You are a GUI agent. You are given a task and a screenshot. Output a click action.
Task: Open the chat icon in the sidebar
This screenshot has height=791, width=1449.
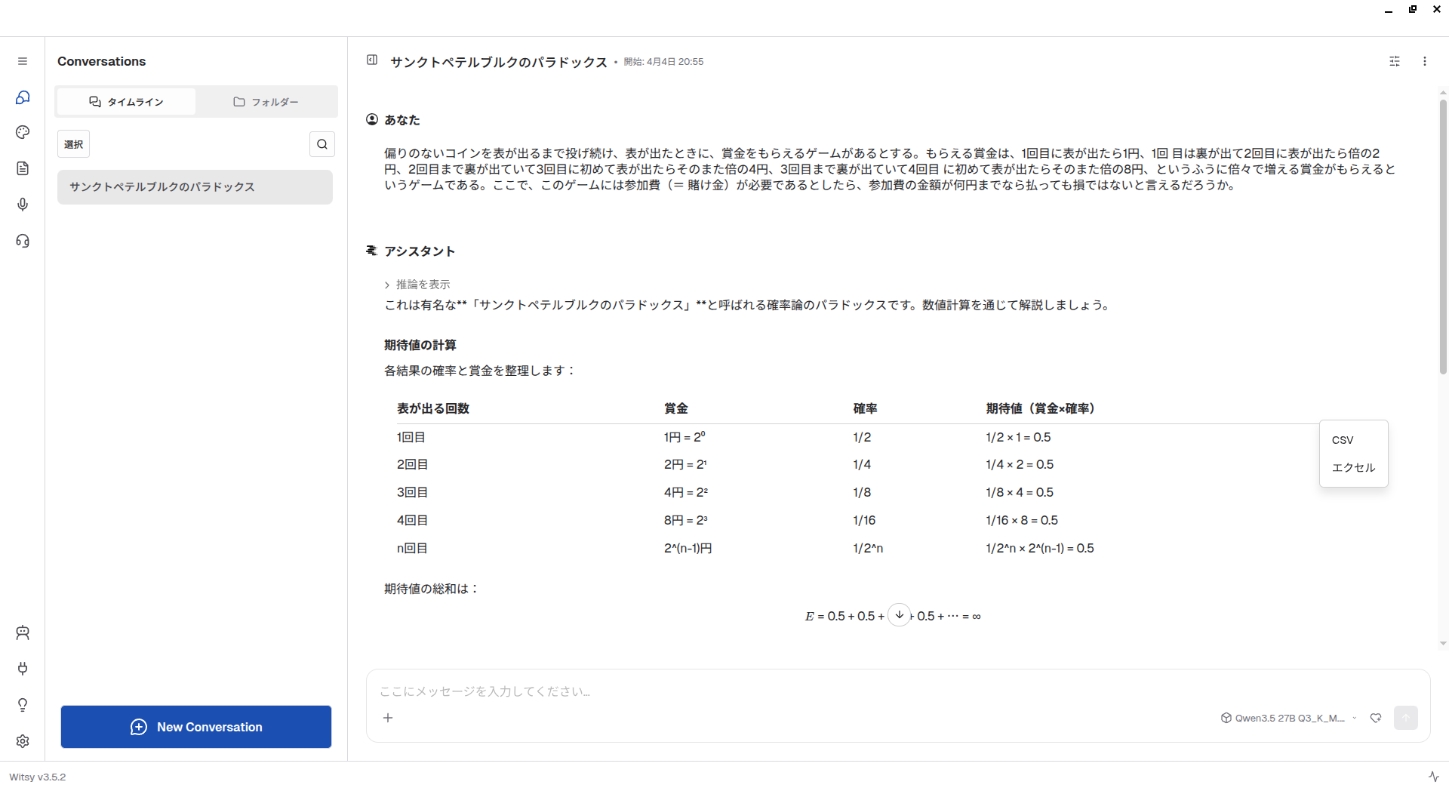point(23,97)
